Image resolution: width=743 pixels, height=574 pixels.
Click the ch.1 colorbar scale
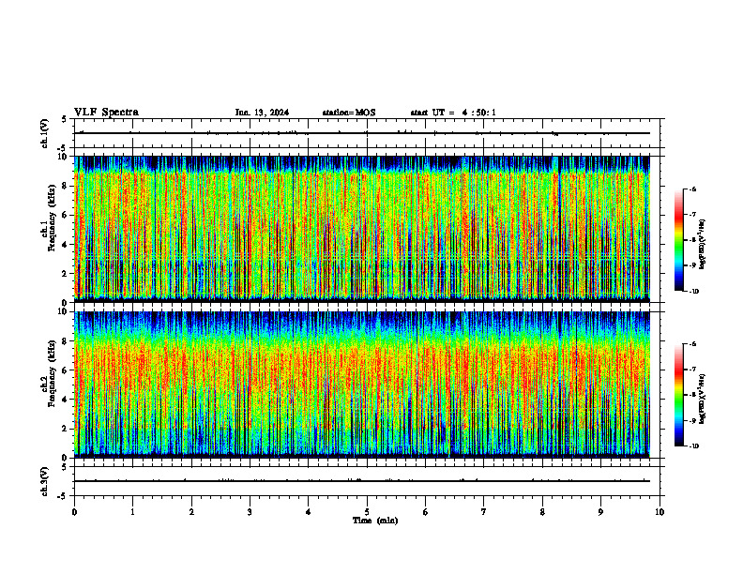678,240
